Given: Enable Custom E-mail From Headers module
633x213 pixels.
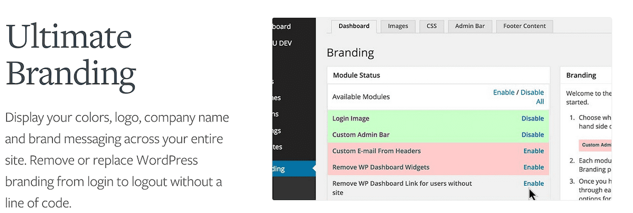Looking at the screenshot, I should [x=533, y=151].
